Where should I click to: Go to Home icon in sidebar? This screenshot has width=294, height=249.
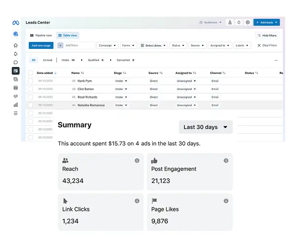(x=16, y=45)
